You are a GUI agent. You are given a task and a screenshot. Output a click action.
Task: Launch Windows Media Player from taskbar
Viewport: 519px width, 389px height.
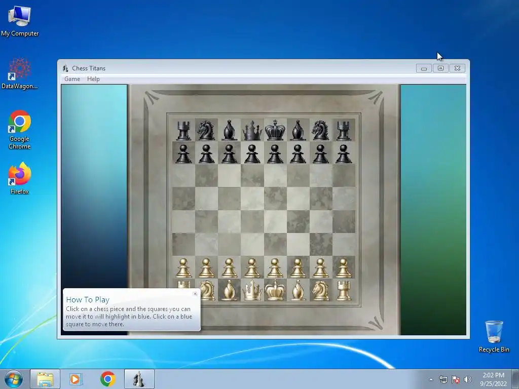76,379
